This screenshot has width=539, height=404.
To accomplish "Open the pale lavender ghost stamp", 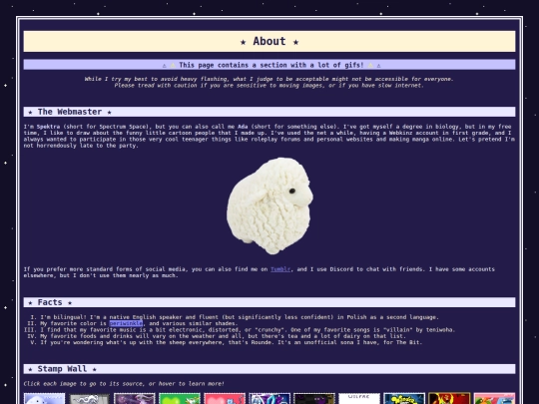I will tap(44, 398).
